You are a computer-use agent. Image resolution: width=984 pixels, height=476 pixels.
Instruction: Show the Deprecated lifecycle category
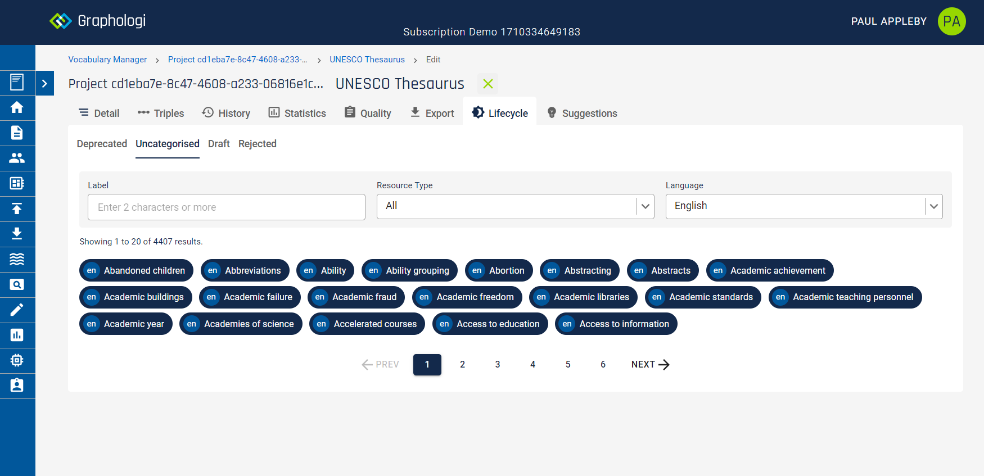tap(102, 144)
